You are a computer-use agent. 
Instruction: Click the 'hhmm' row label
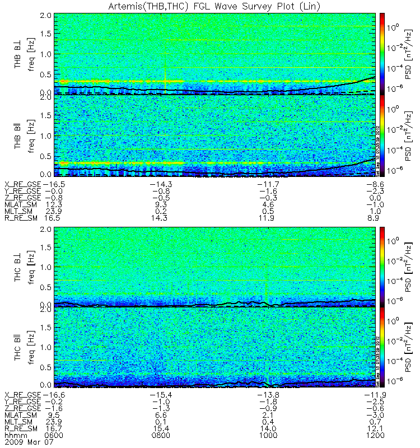click(x=16, y=436)
